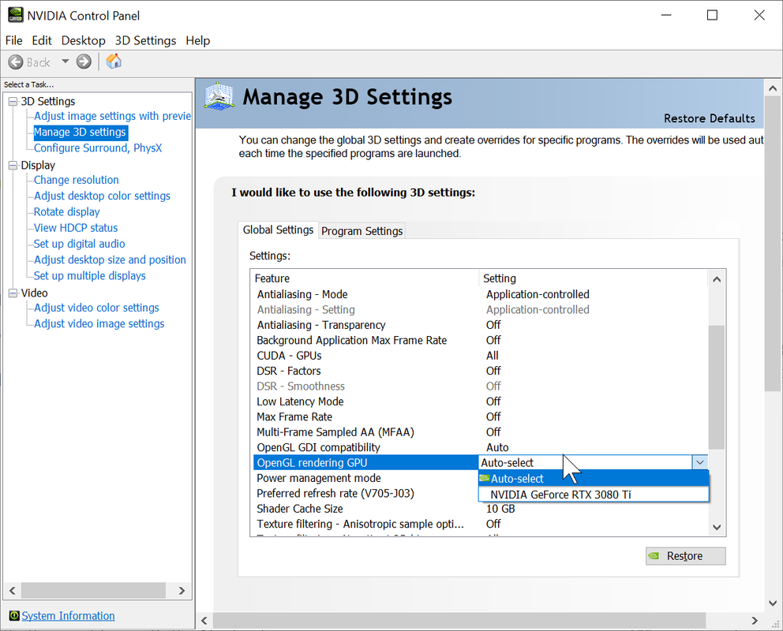The width and height of the screenshot is (783, 631).
Task: Click main panel scroll down arrow
Action: click(773, 603)
